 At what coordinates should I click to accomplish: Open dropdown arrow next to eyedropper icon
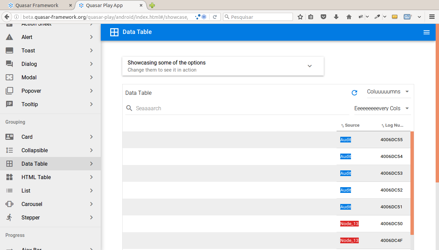tap(385, 17)
